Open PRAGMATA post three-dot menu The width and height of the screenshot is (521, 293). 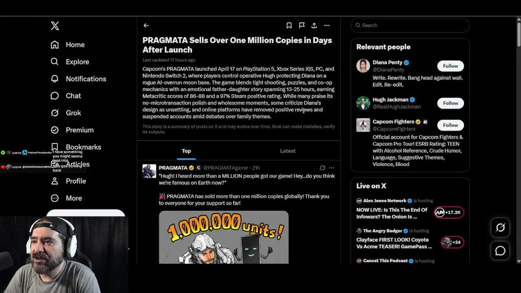332,168
